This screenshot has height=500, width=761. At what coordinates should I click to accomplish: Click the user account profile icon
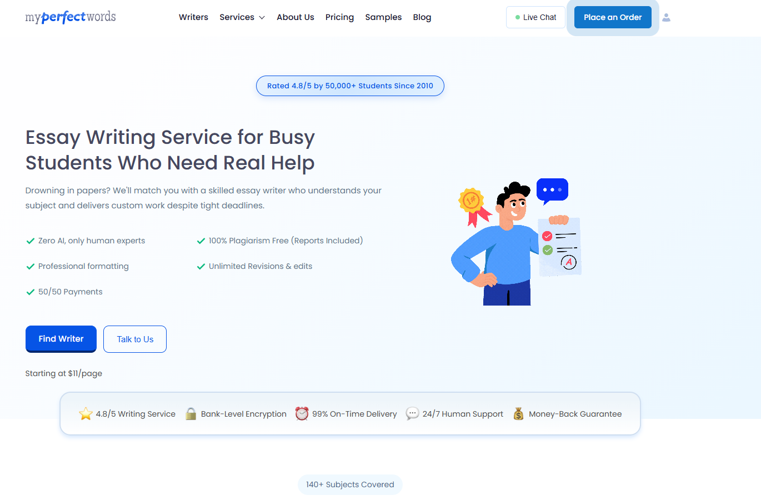click(x=666, y=18)
